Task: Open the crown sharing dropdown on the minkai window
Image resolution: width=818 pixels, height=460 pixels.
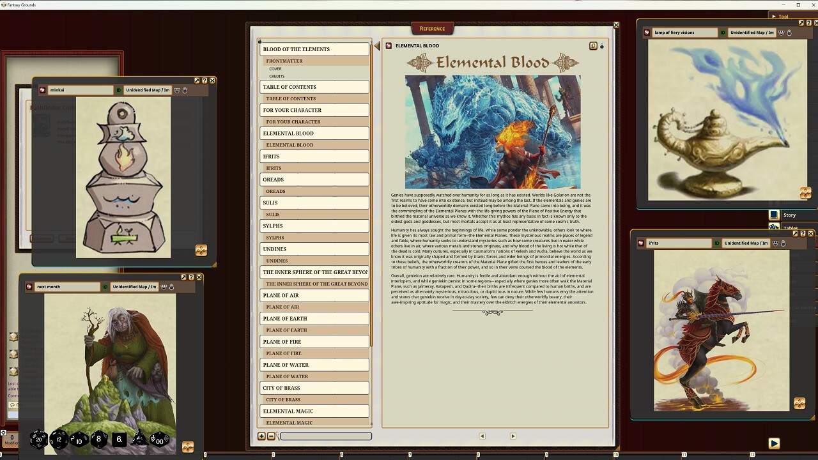Action: pos(176,90)
